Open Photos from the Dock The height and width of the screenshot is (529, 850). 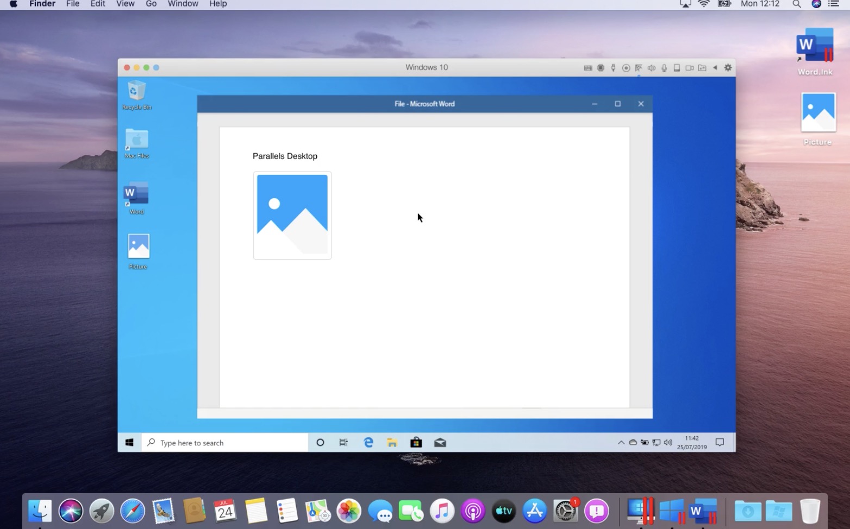(349, 511)
